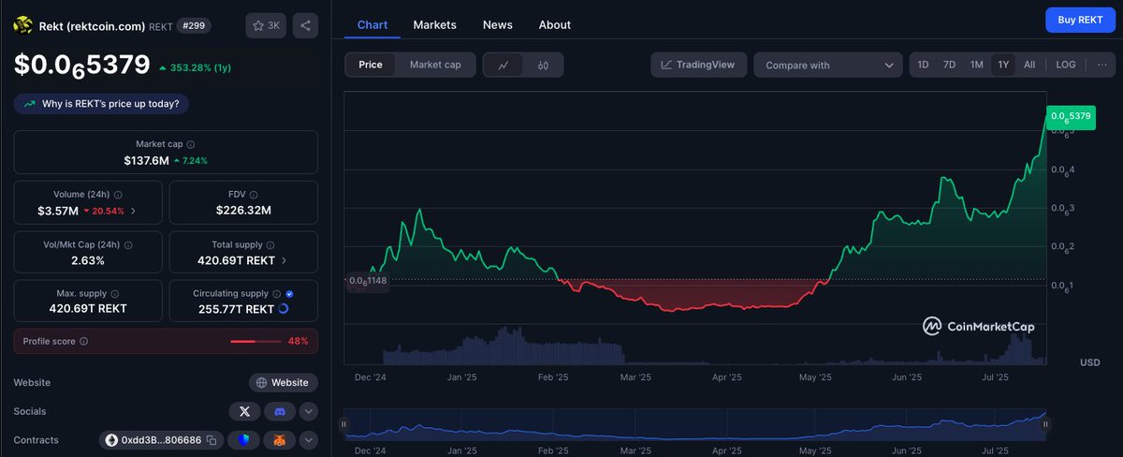Click the 0.0₆1148 baseline price label
1123x457 pixels.
[x=367, y=280]
